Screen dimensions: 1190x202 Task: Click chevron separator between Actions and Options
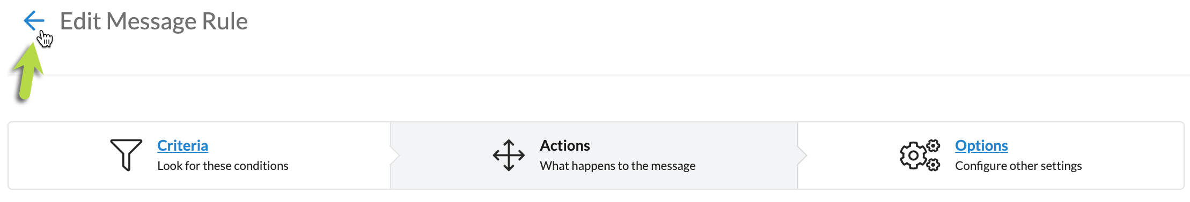[x=802, y=156]
